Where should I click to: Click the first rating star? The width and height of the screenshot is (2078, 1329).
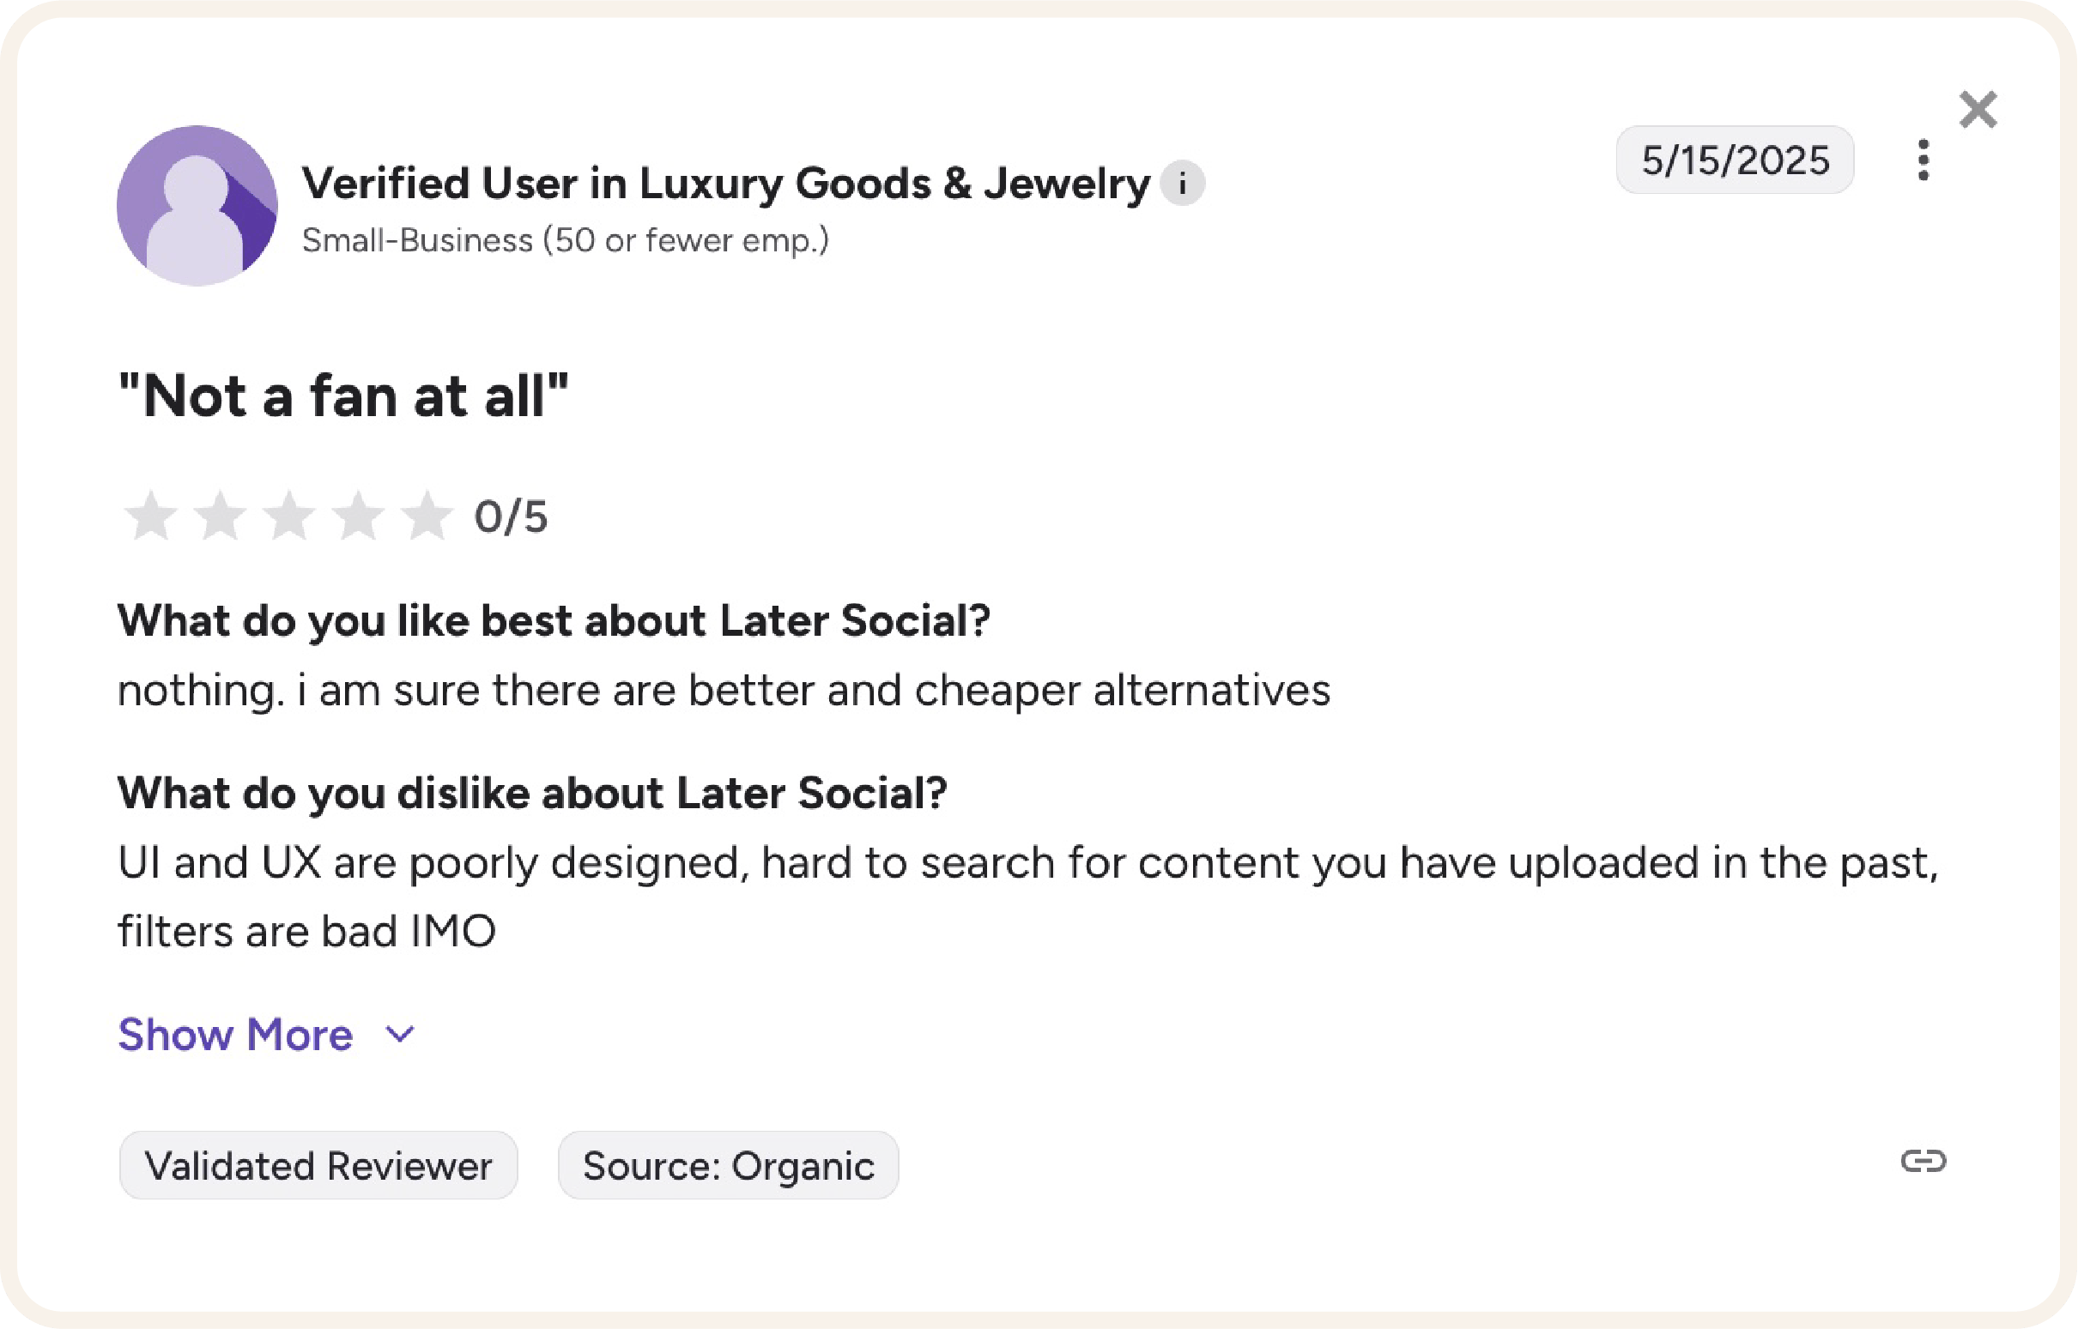coord(151,516)
